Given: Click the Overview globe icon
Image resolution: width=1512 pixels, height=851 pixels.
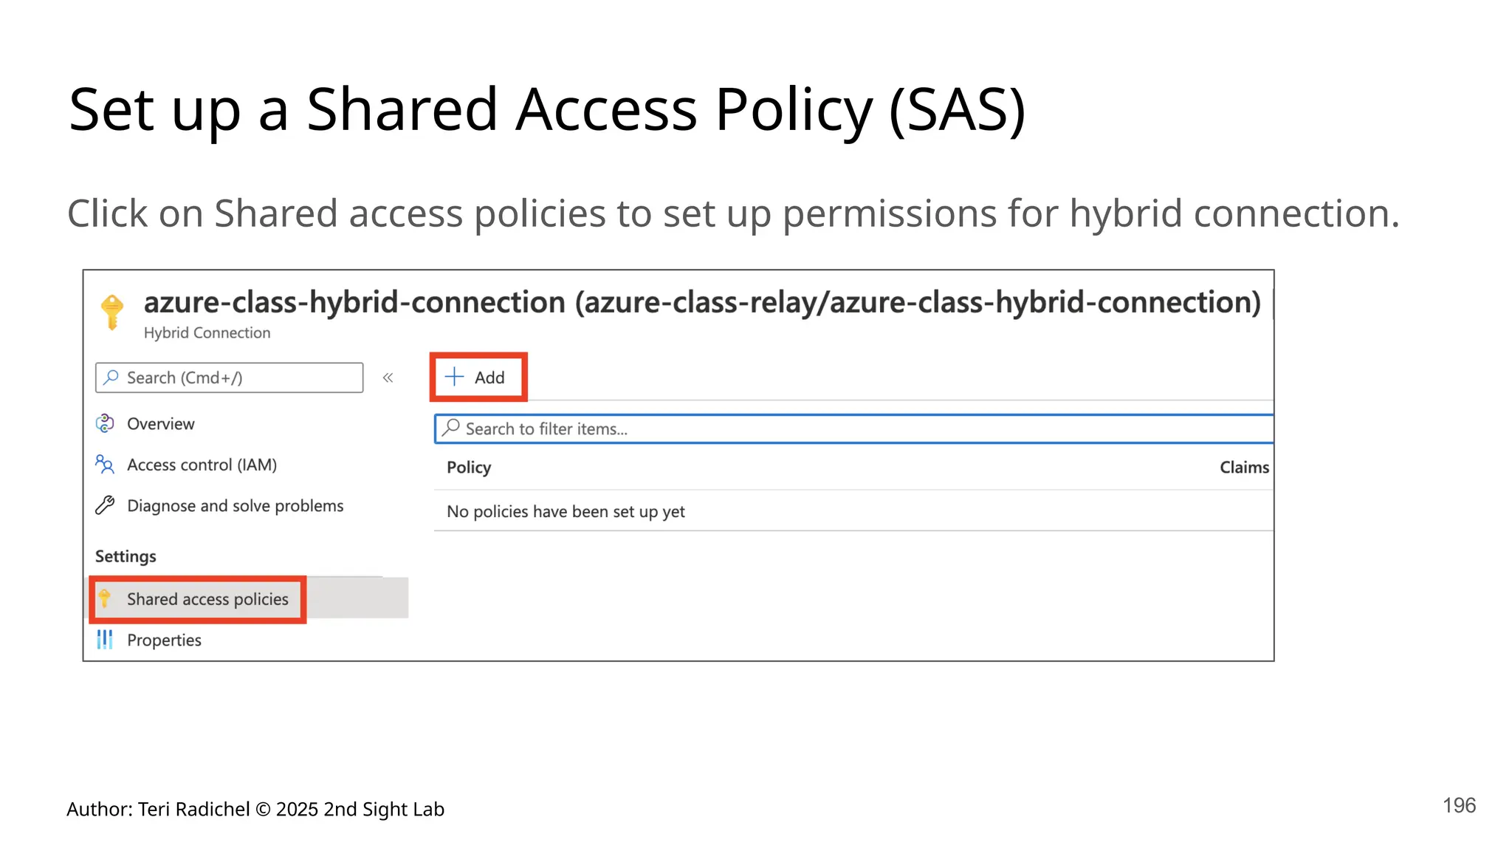Looking at the screenshot, I should pyautogui.click(x=105, y=423).
